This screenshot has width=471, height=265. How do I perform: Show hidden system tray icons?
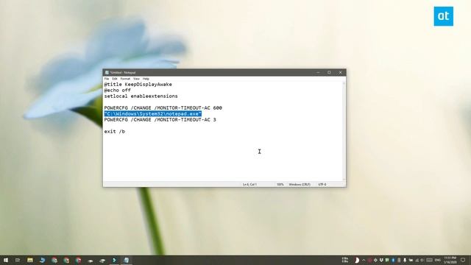click(364, 260)
